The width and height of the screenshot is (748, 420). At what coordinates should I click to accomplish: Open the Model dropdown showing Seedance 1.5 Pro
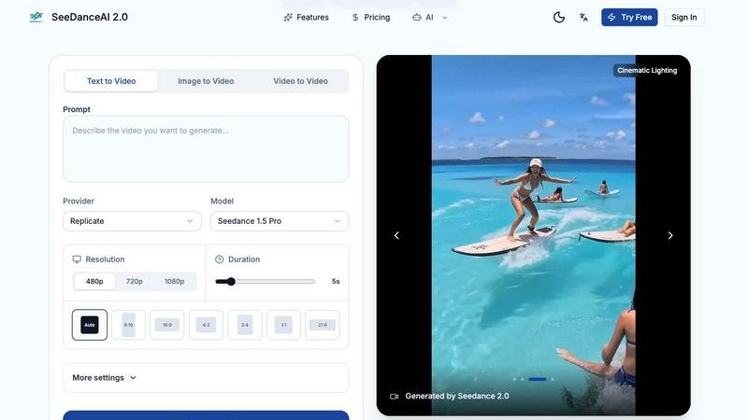280,221
